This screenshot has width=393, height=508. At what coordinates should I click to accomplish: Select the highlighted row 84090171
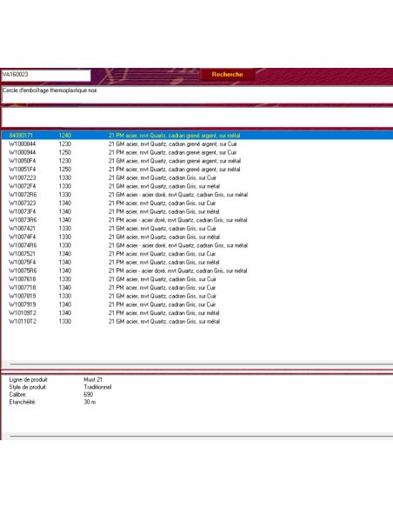click(197, 136)
